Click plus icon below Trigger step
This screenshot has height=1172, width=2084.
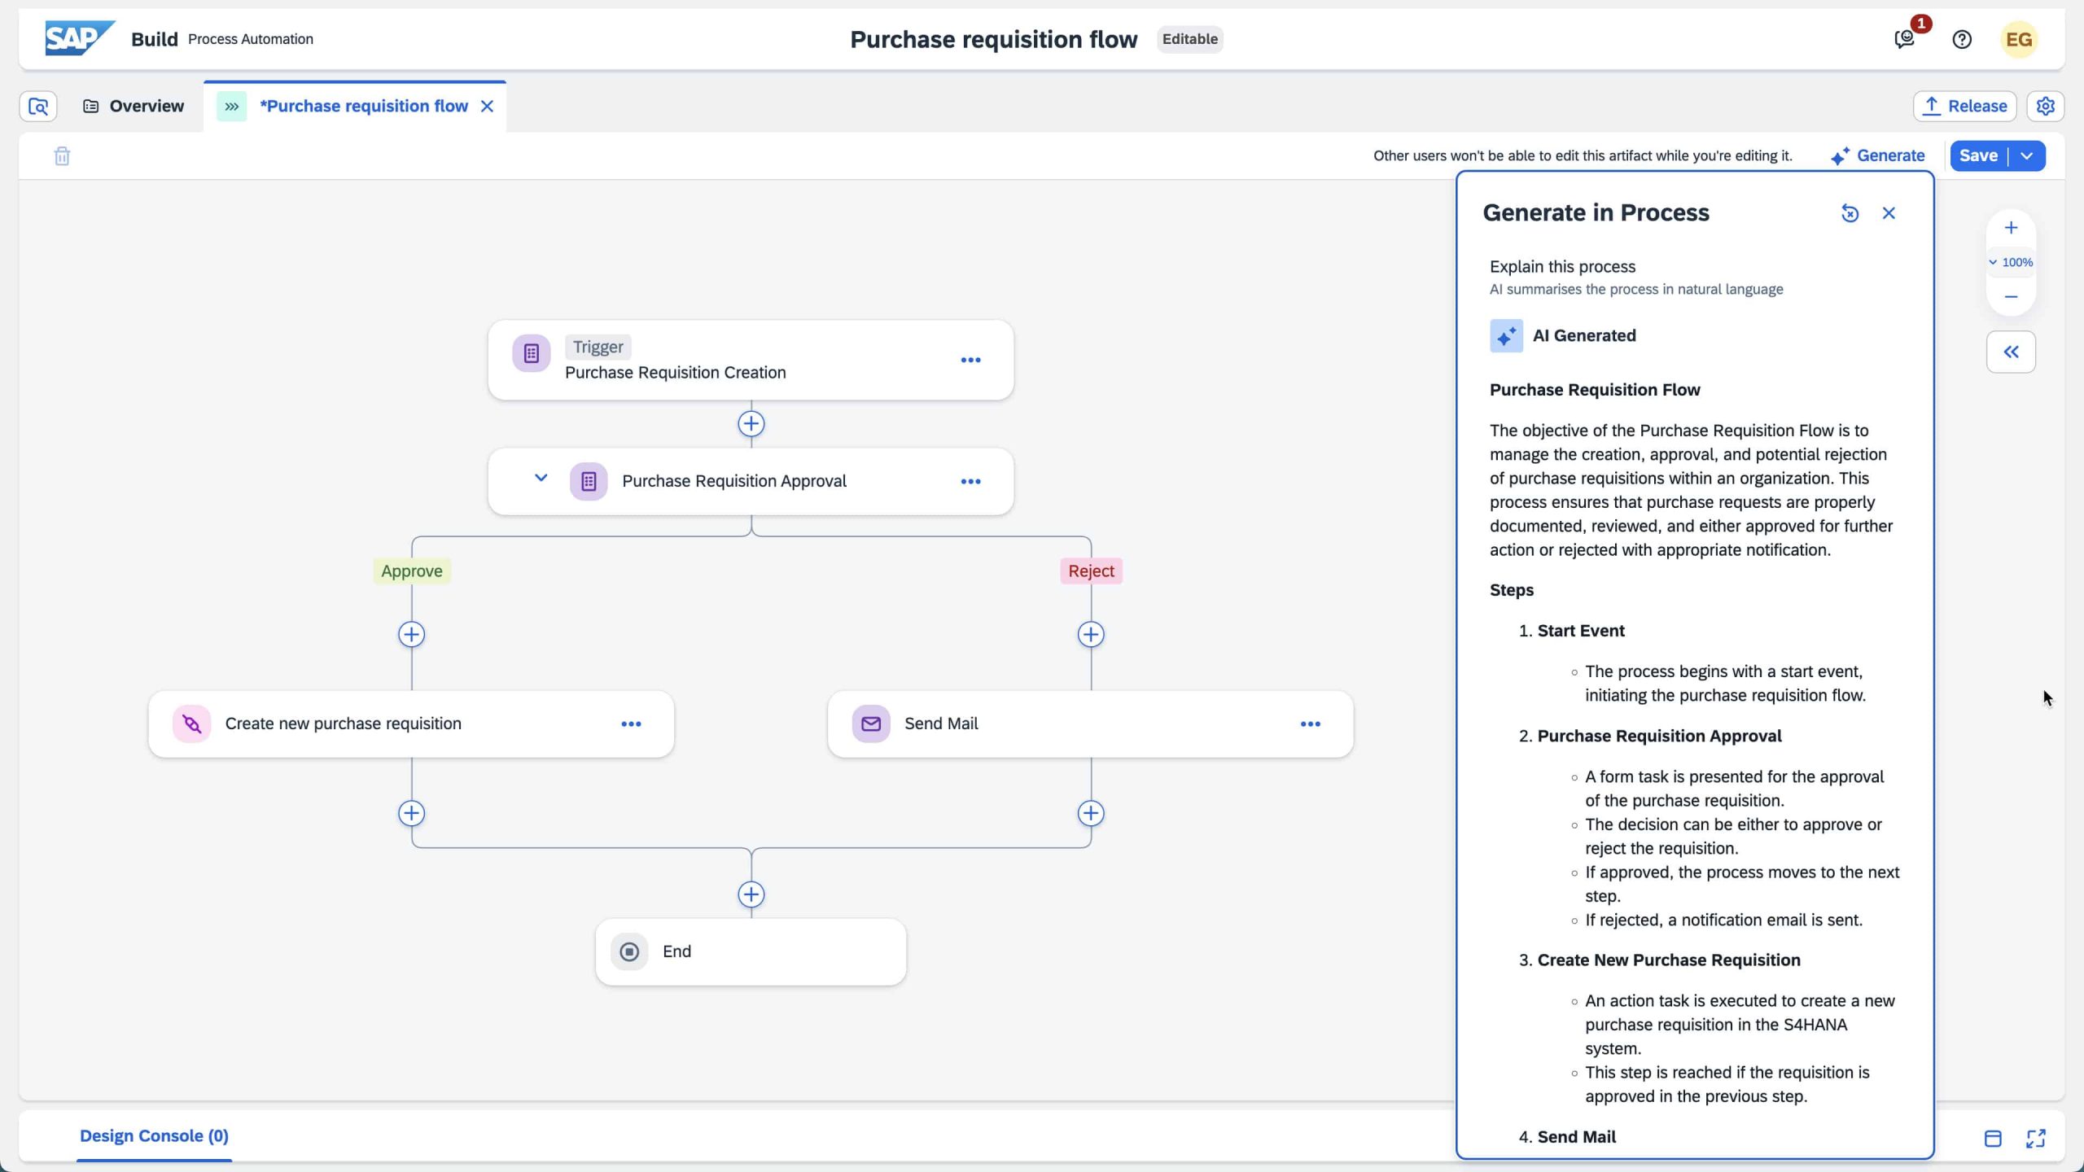pyautogui.click(x=751, y=424)
